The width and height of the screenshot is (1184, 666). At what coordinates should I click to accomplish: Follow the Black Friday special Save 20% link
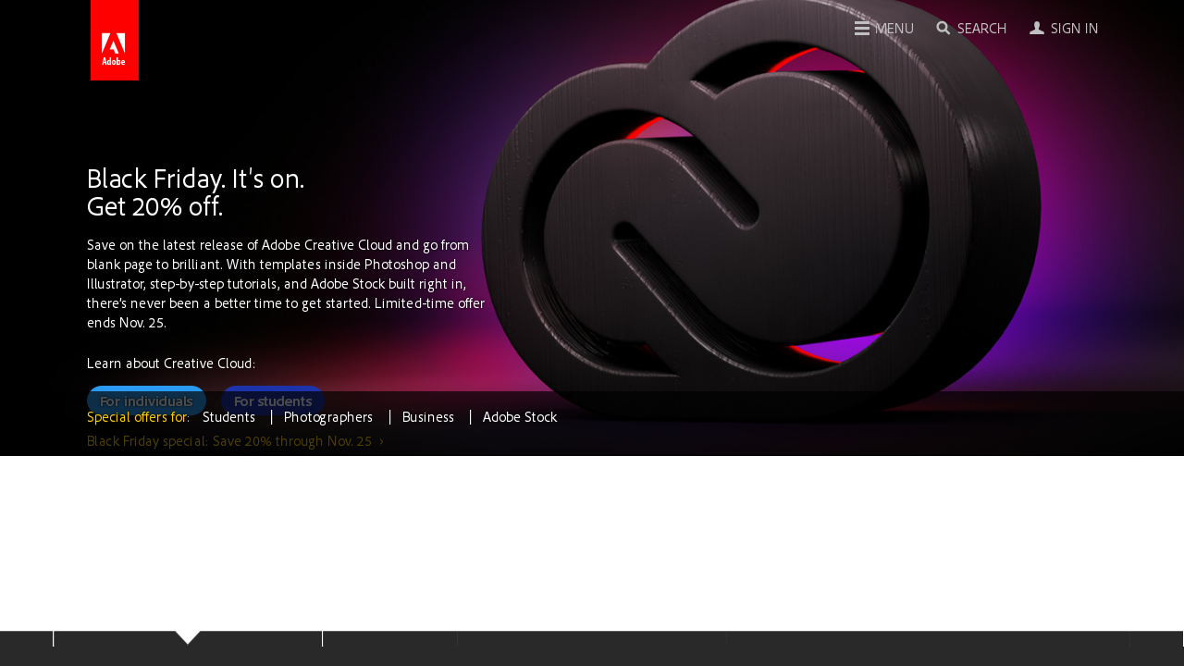click(235, 441)
